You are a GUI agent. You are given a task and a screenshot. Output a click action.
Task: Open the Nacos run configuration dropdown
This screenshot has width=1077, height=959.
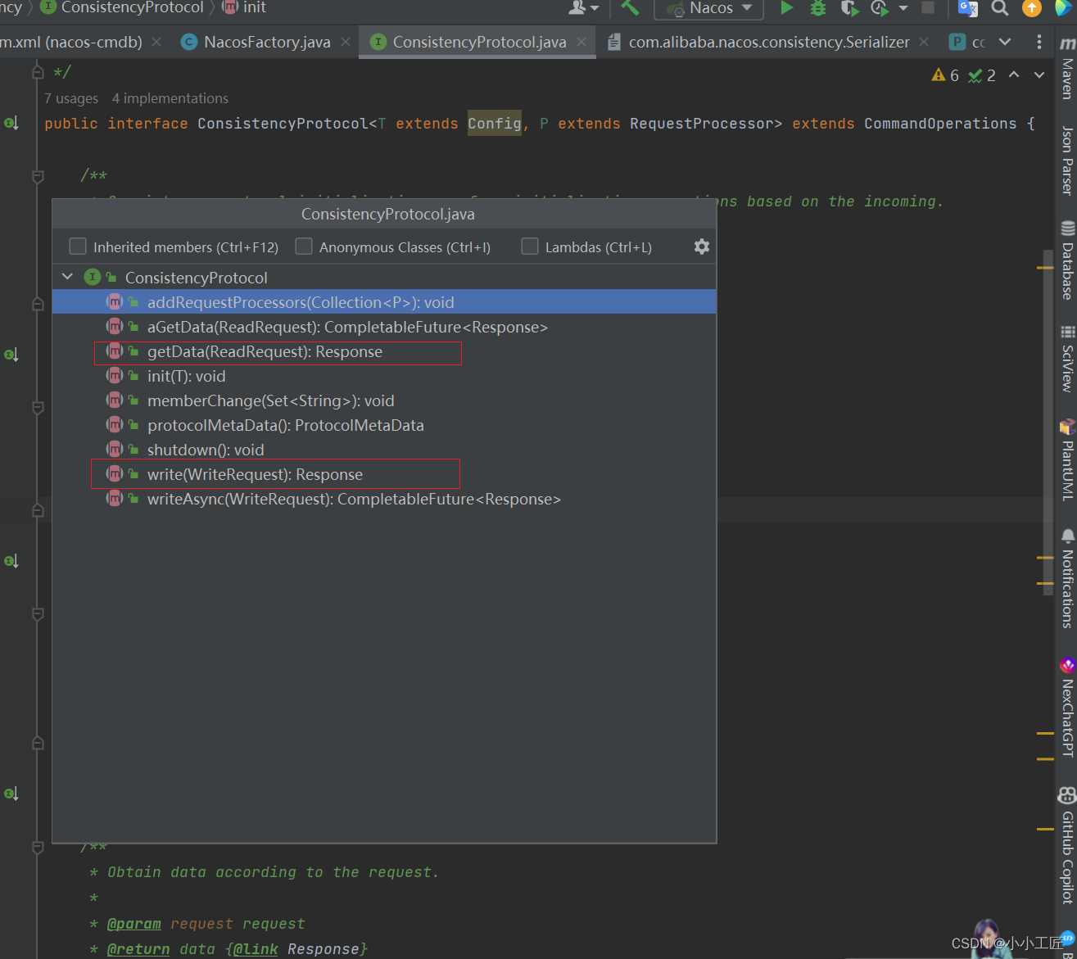click(x=709, y=8)
